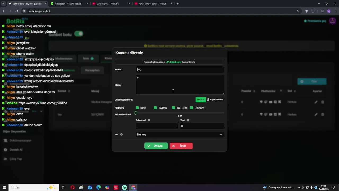Click the Ekle button
The height and width of the screenshot is (191, 339).
coord(312,81)
